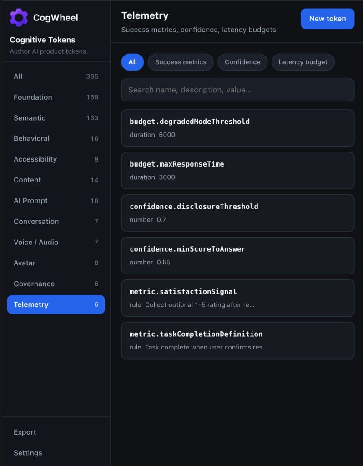Image resolution: width=363 pixels, height=466 pixels.
Task: Open the Export link in sidebar
Action: click(x=56, y=432)
